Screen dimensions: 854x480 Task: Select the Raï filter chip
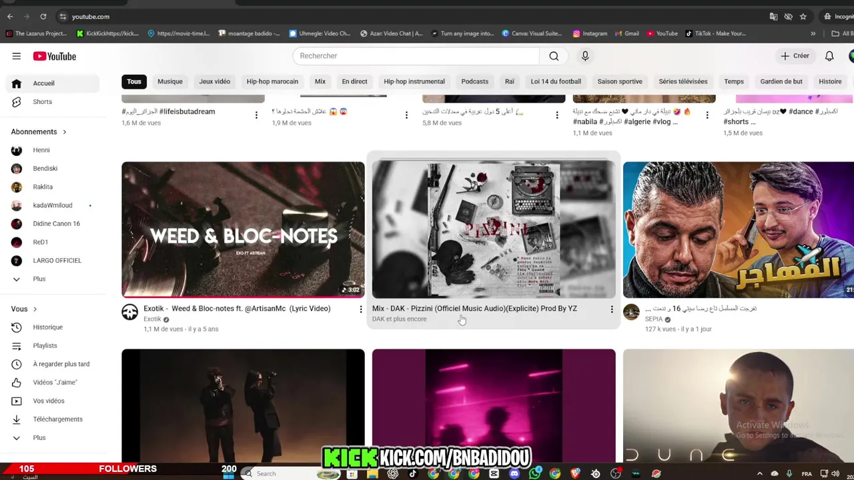[510, 81]
